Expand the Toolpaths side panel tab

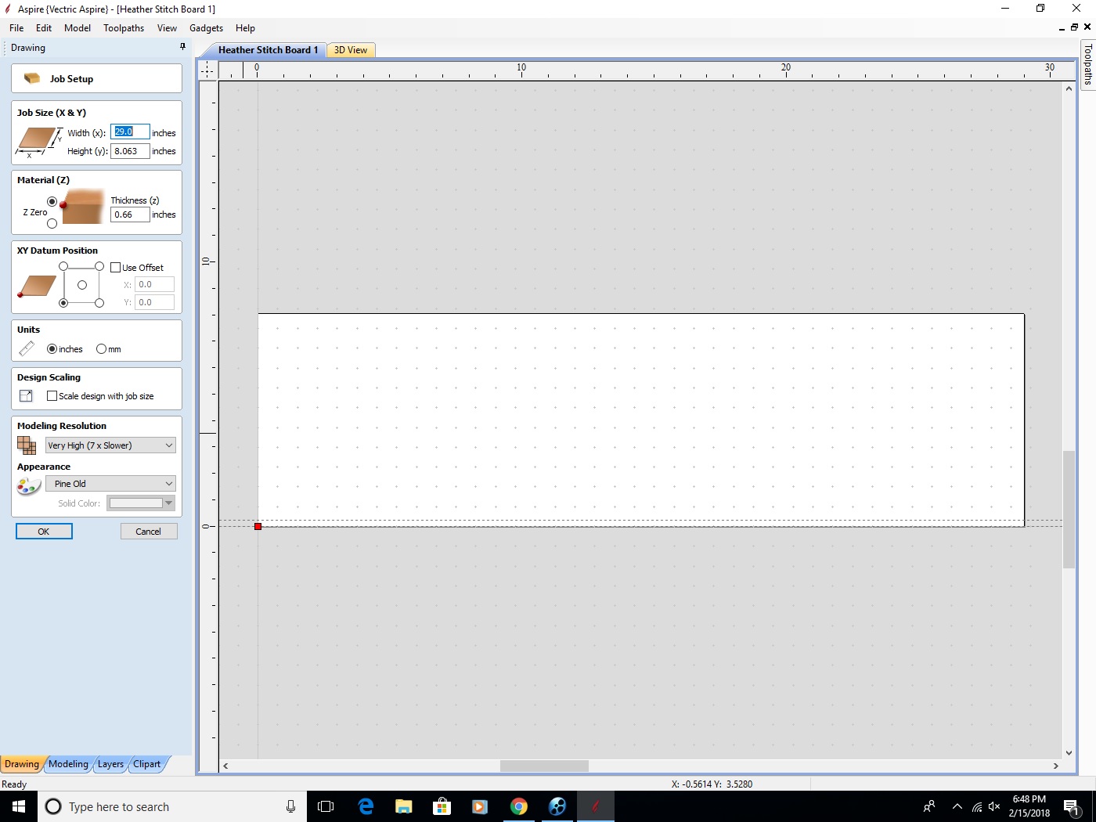(1087, 64)
